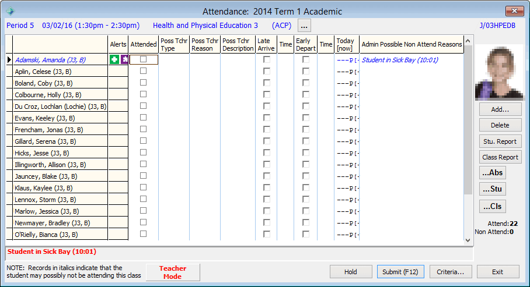Mark Colbourne, Holly as attended
The height and width of the screenshot is (287, 530).
[144, 94]
